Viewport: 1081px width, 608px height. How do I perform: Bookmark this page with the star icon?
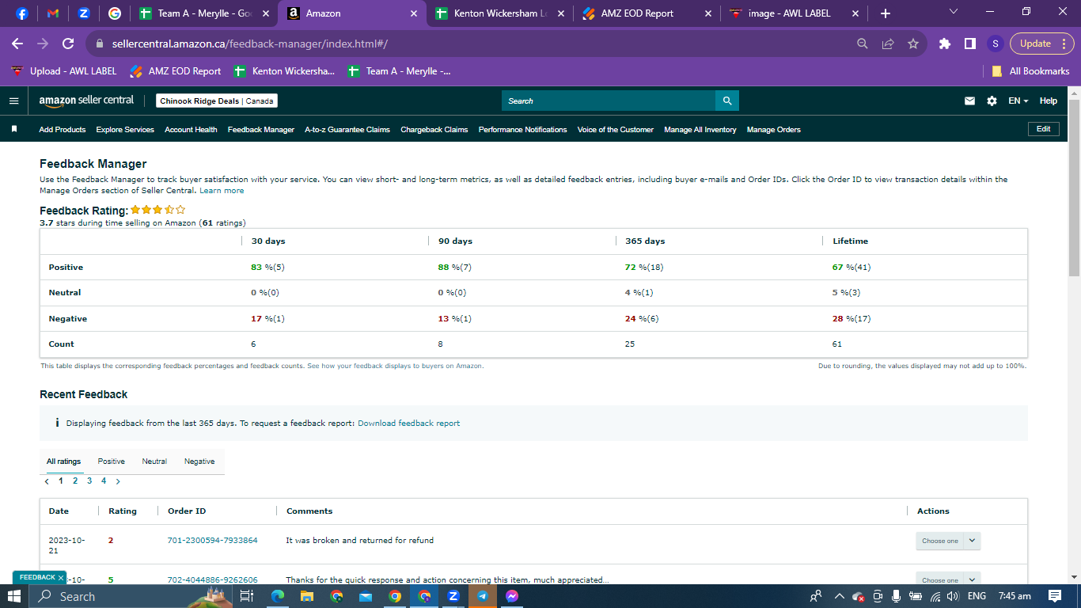pos(913,44)
